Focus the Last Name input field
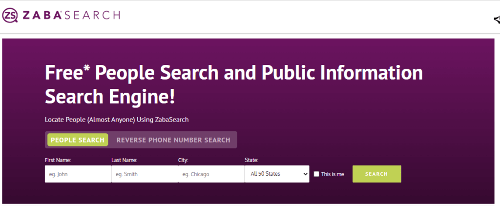Image resolution: width=500 pixels, height=206 pixels. [145, 174]
